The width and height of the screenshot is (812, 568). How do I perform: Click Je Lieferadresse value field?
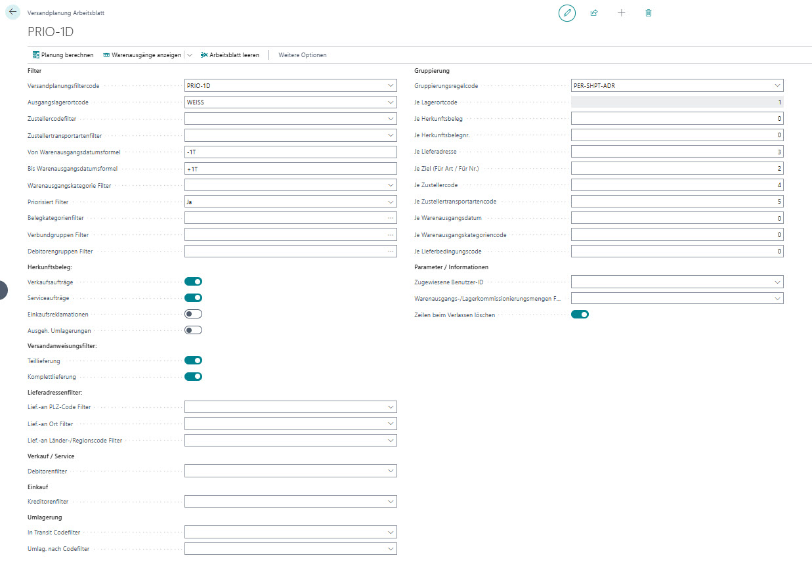click(677, 152)
